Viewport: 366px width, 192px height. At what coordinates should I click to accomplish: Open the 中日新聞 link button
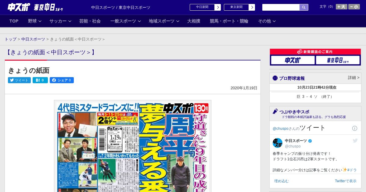[x=202, y=7]
